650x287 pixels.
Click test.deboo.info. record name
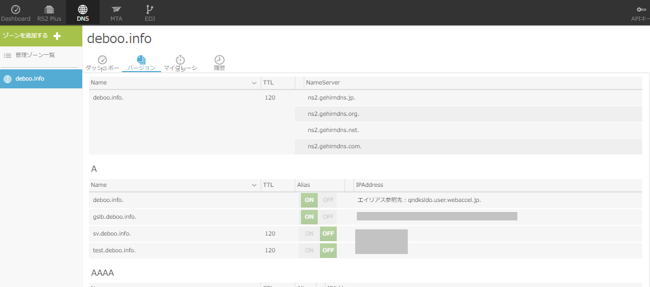pos(115,251)
